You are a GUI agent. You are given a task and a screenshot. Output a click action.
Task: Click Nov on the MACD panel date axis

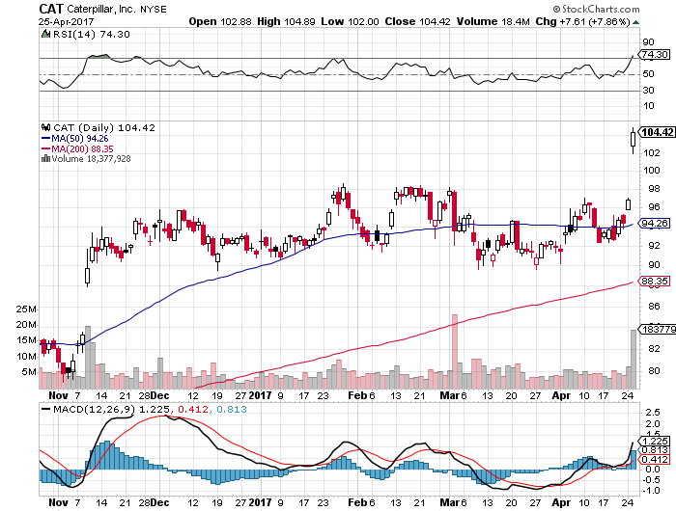coord(58,502)
